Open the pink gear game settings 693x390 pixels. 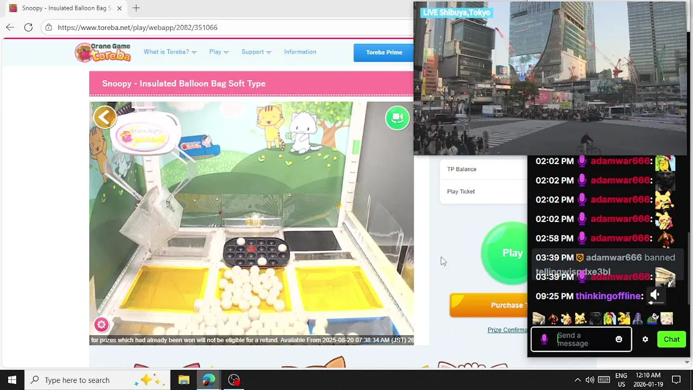(101, 324)
